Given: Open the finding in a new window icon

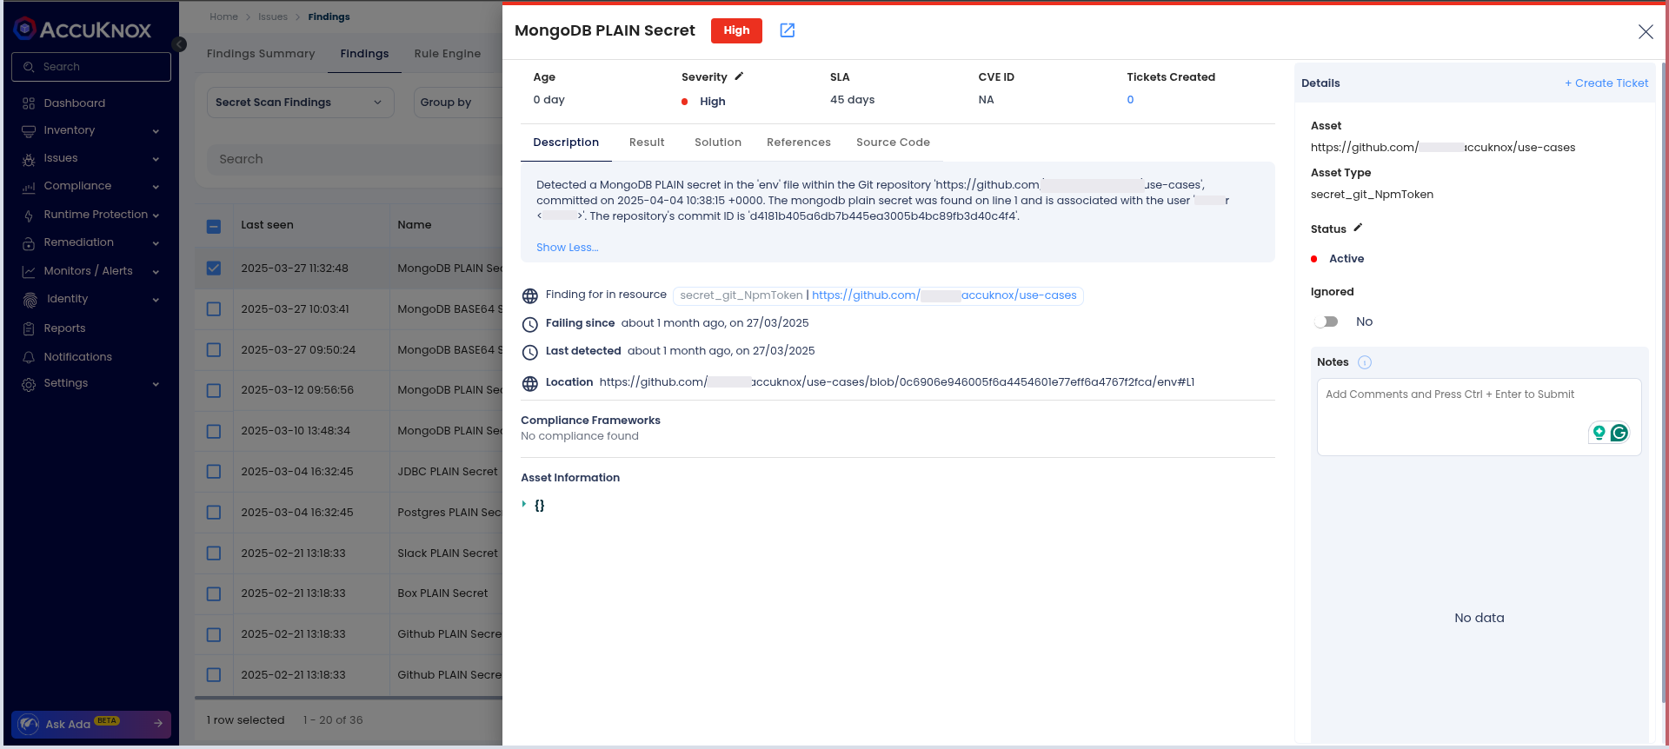Looking at the screenshot, I should coord(787,30).
